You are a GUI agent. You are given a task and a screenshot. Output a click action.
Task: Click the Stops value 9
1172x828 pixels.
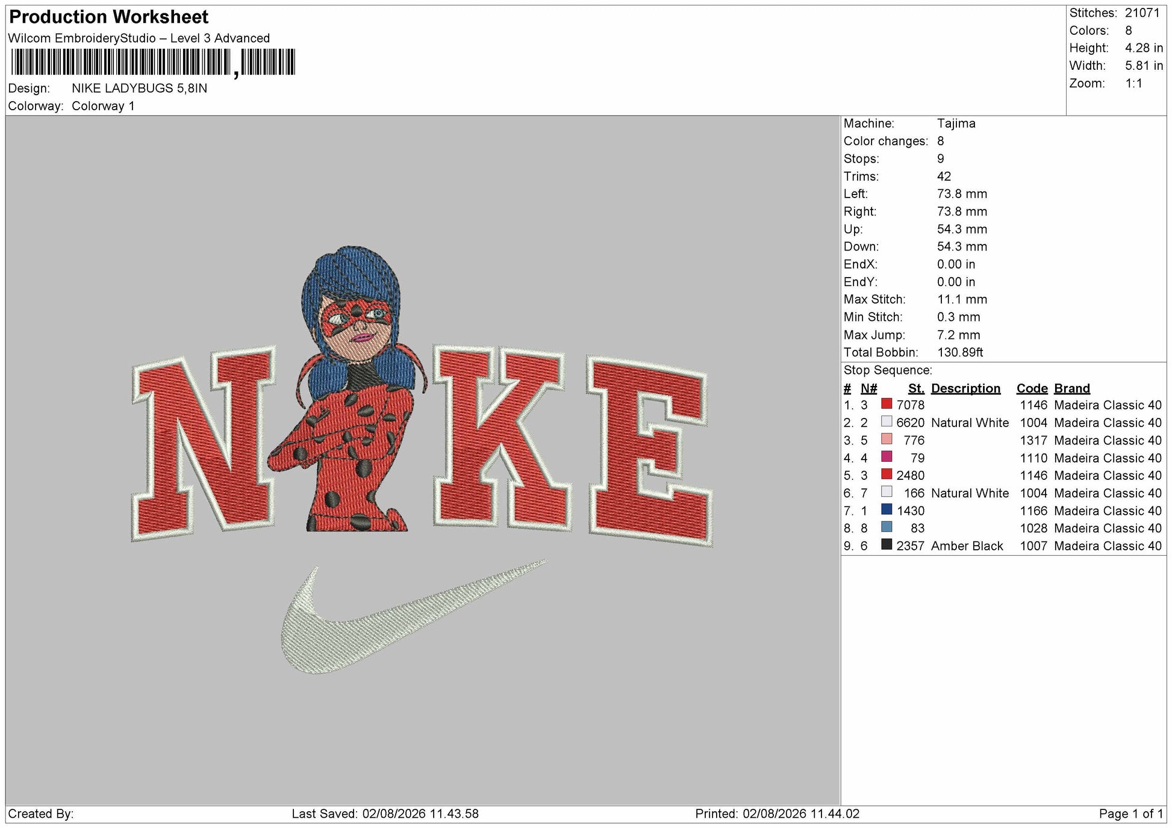point(941,158)
